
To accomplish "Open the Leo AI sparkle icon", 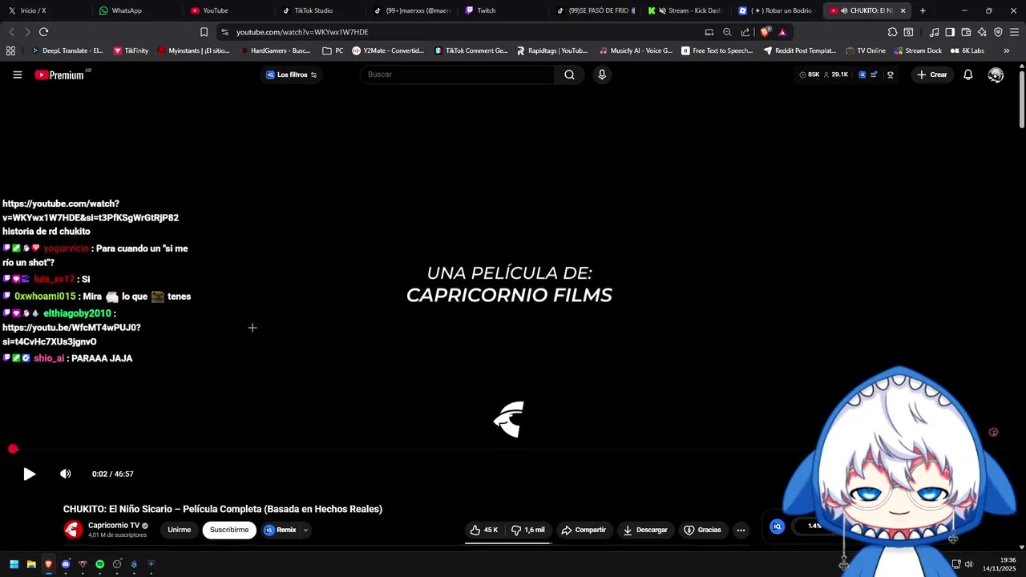I will tap(982, 32).
